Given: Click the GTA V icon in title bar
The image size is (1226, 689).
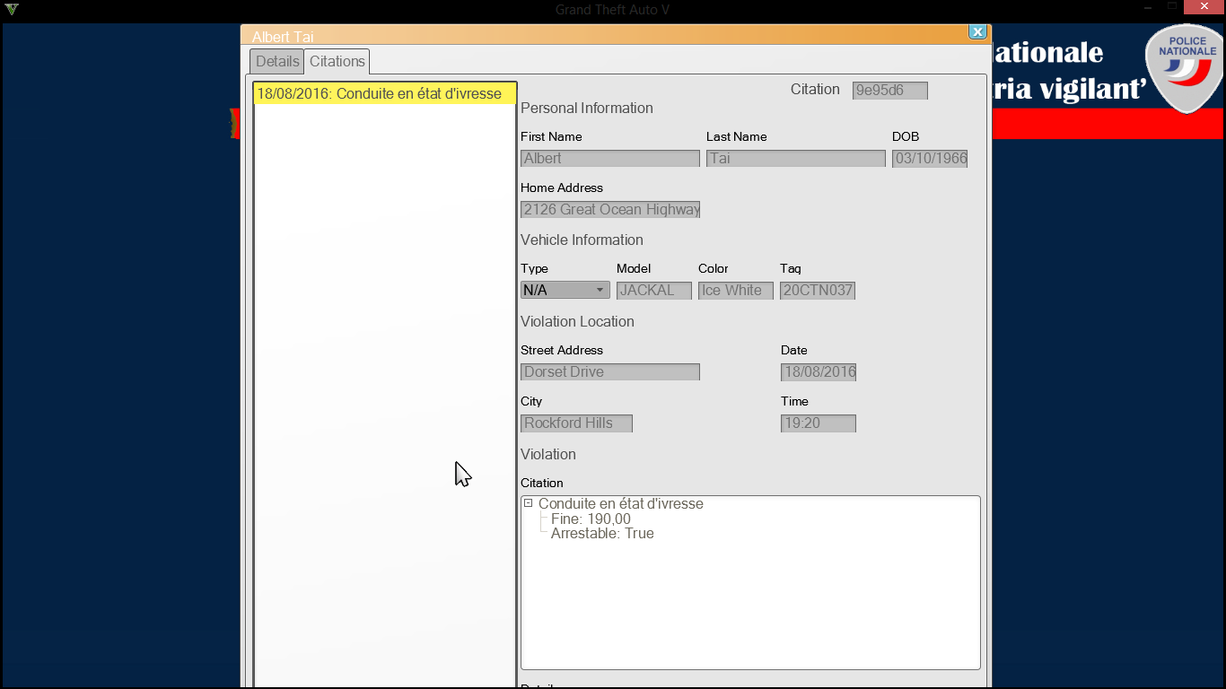Looking at the screenshot, I should 11,10.
